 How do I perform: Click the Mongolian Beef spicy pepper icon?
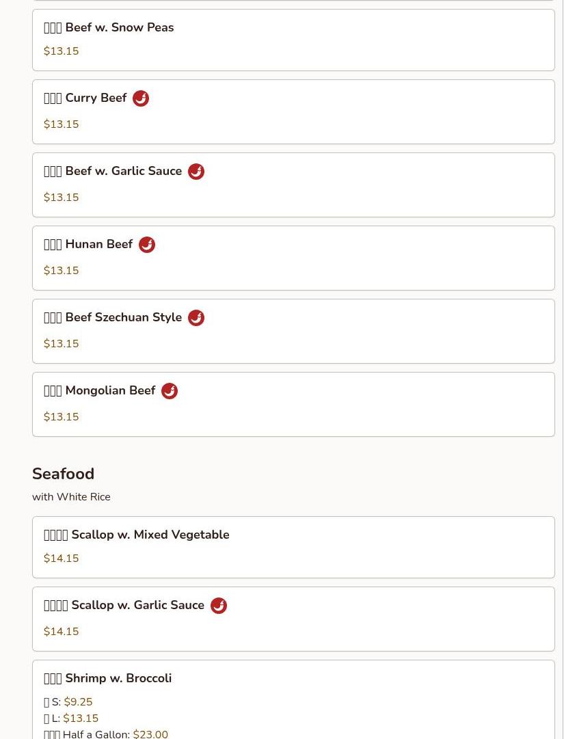[170, 391]
